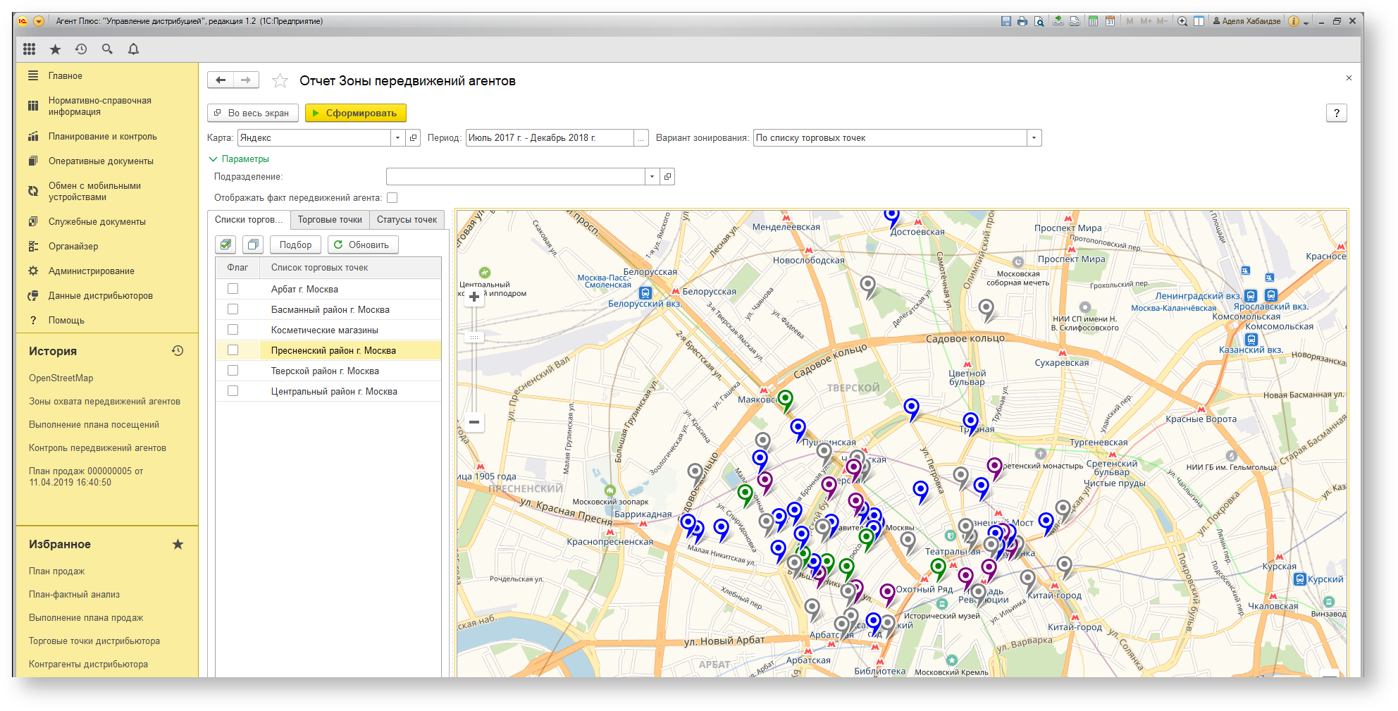
Task: Check all flags icon in list toolbar
Action: [x=225, y=245]
